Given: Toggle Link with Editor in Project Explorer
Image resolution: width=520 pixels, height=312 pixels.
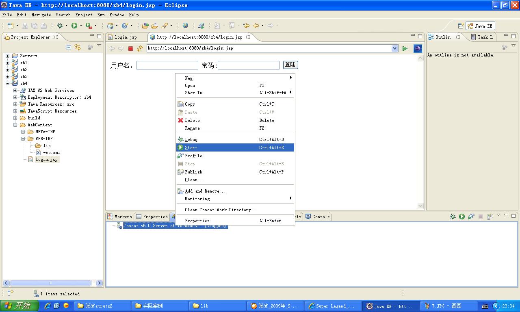Looking at the screenshot, I should 78,48.
